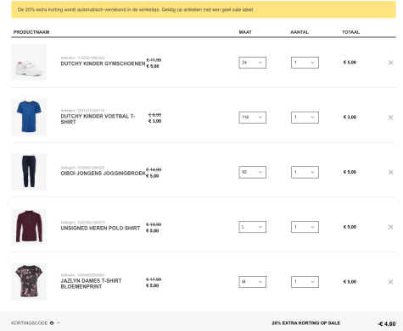Open size dropdown showing 92
Screen dimensions: 403x331
point(252,172)
